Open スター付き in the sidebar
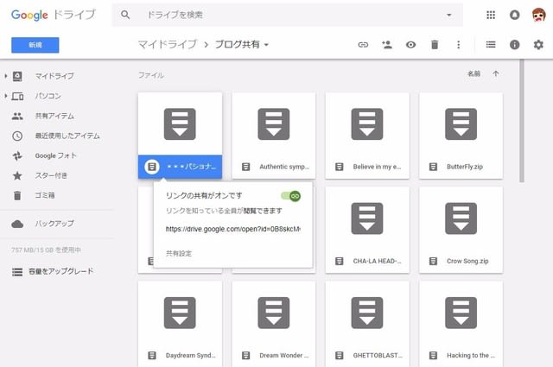Screen dimensions: 553x367 pyautogui.click(x=51, y=175)
